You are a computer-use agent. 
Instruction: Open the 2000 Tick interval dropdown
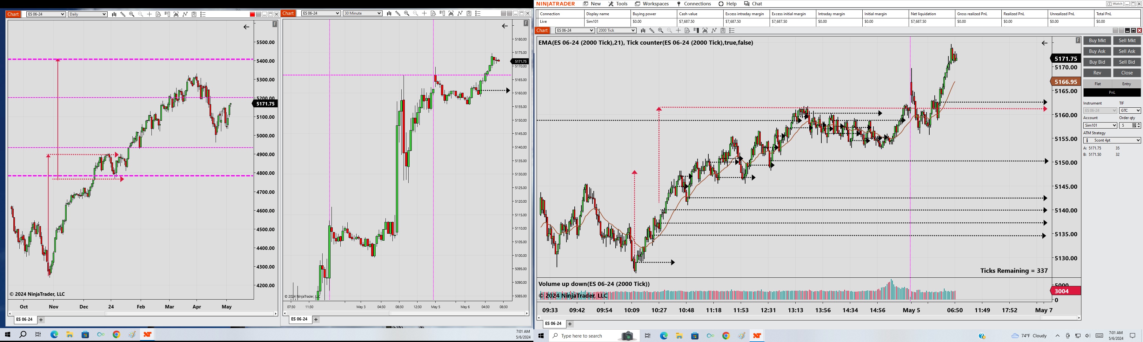tap(617, 30)
